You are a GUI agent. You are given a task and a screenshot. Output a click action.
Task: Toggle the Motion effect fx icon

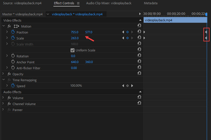tap(9, 26)
